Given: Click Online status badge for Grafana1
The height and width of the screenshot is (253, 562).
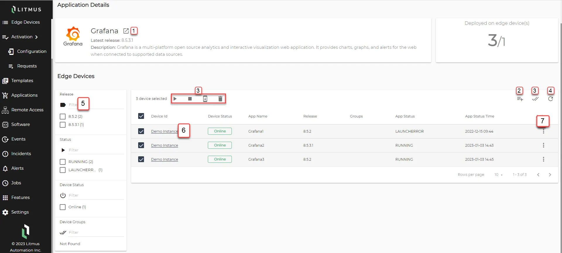Looking at the screenshot, I should point(220,131).
